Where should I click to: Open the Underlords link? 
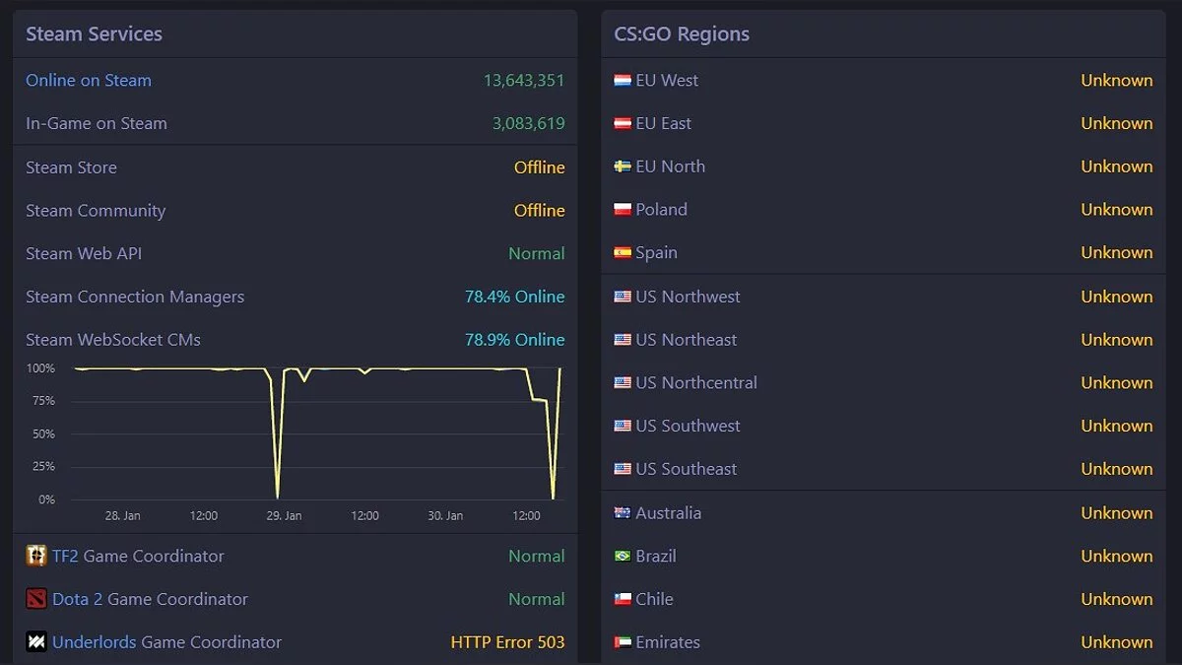point(95,642)
